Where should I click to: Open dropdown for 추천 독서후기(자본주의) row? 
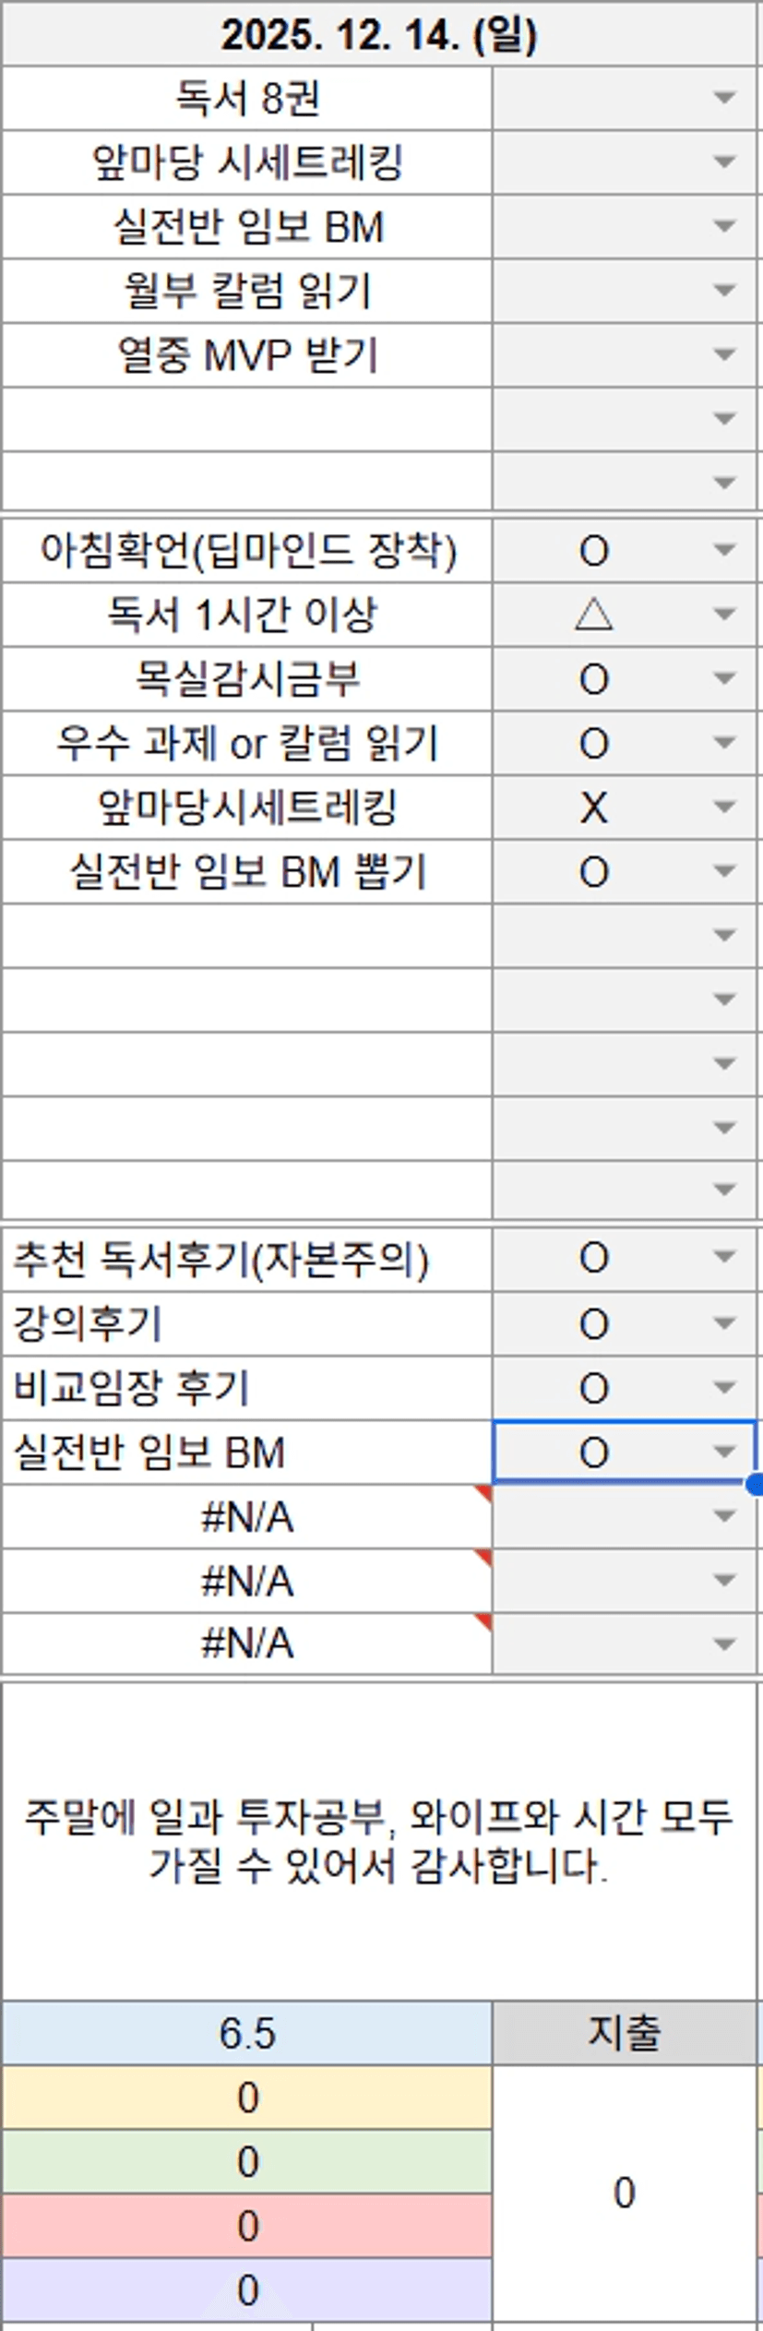(724, 1258)
